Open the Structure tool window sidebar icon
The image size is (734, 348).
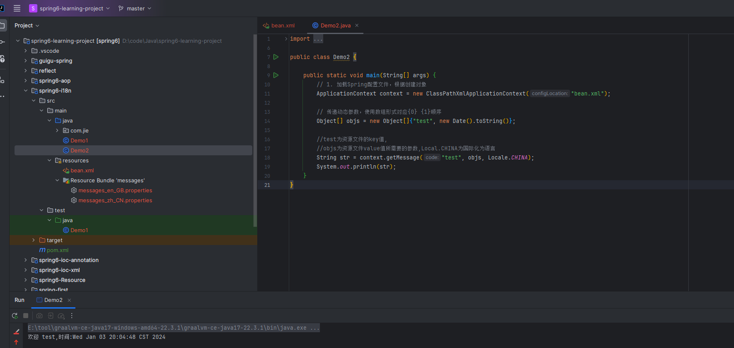click(x=2, y=80)
